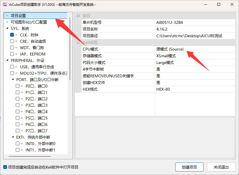Select the 项目设置 tree item
This screenshot has width=239, height=175.
pyautogui.click(x=35, y=16)
